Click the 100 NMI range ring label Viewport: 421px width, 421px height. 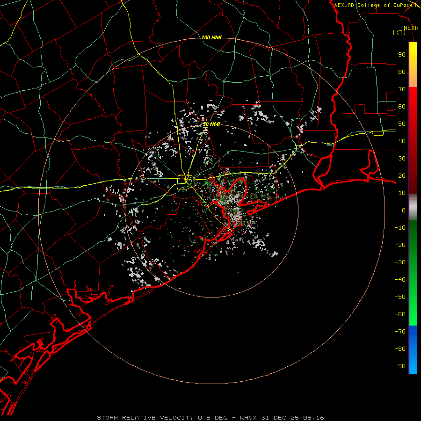(x=211, y=37)
